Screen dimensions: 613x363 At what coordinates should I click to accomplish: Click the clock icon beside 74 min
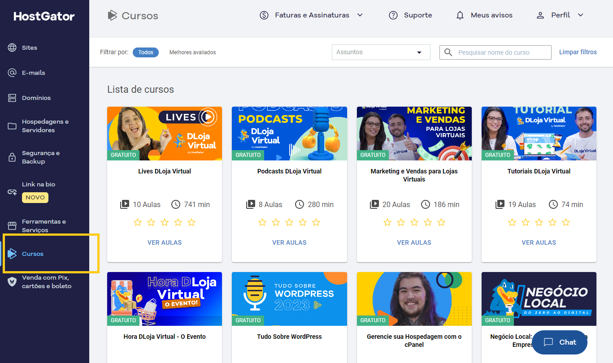pos(553,204)
